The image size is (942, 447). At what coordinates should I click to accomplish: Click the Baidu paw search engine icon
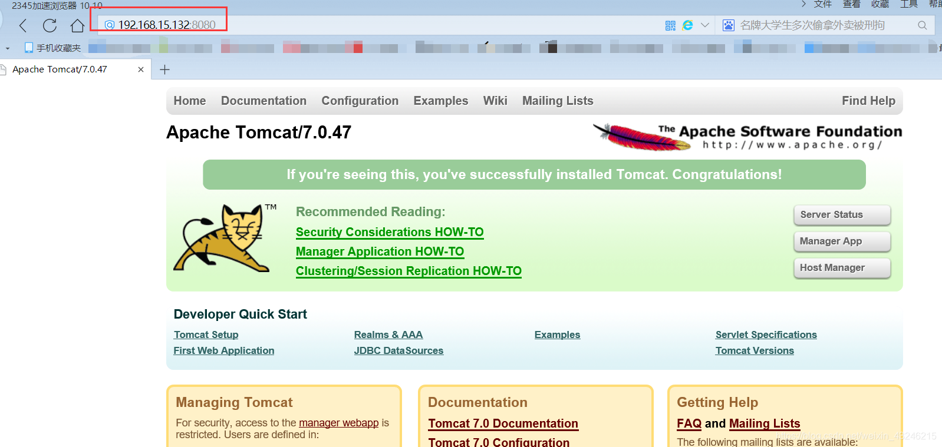point(729,25)
